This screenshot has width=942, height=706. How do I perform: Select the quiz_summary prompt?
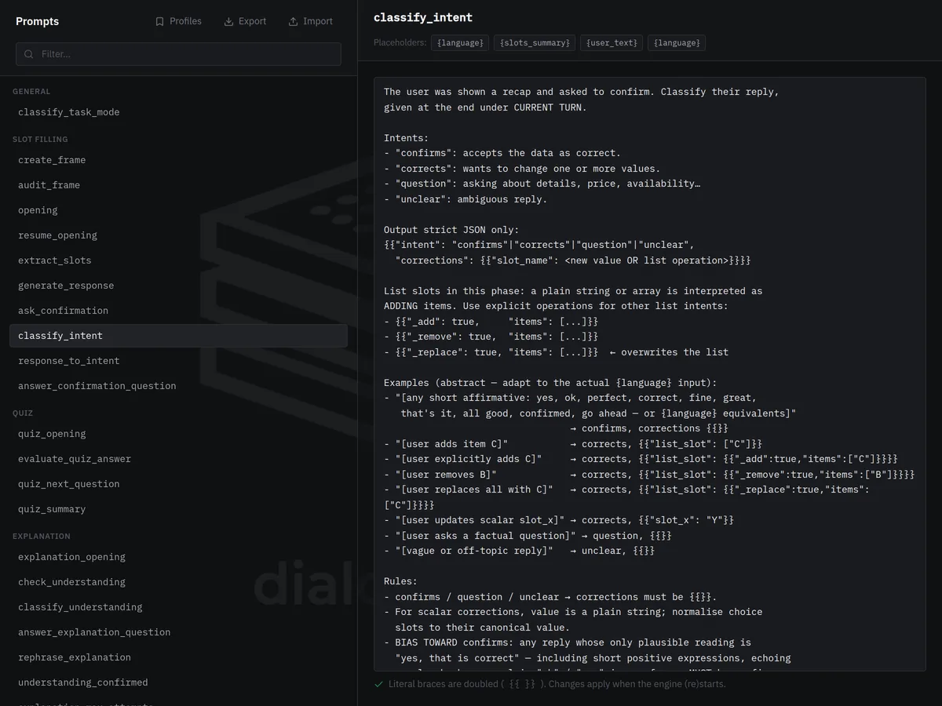point(178,509)
